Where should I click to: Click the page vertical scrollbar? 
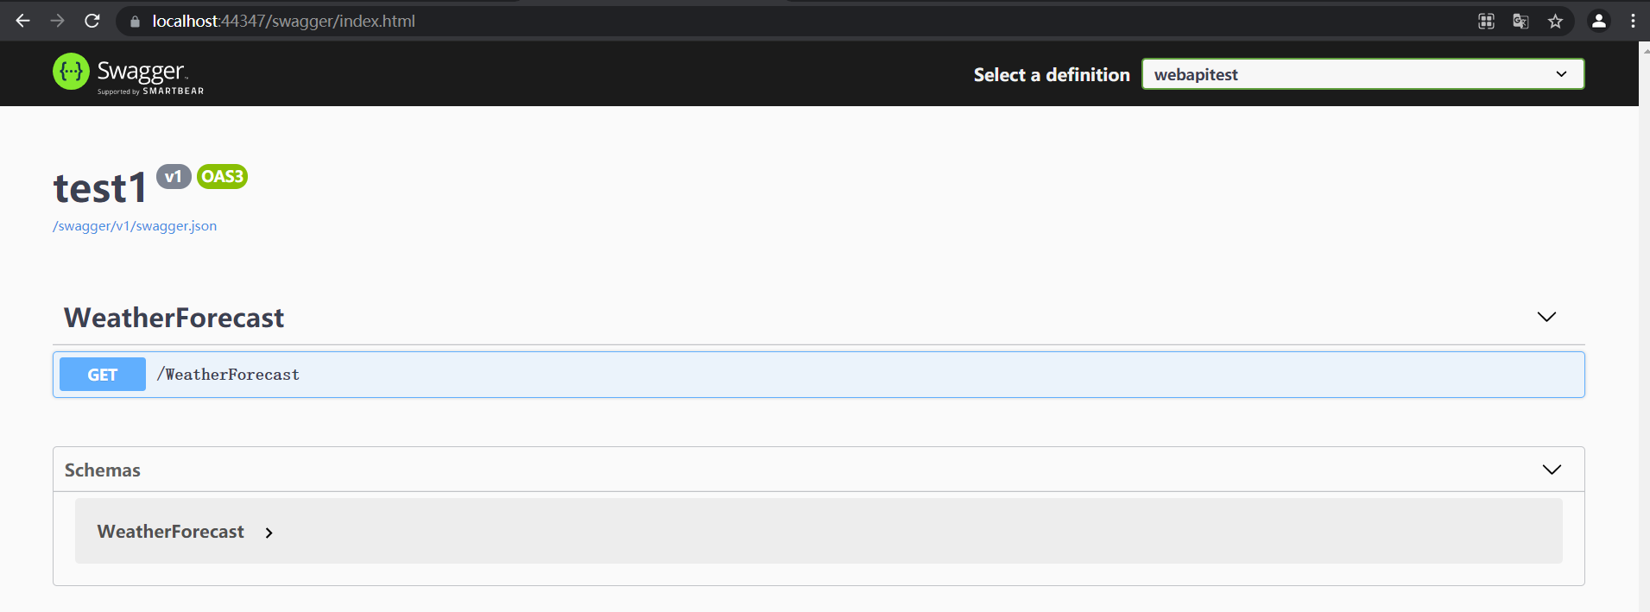[1644, 328]
